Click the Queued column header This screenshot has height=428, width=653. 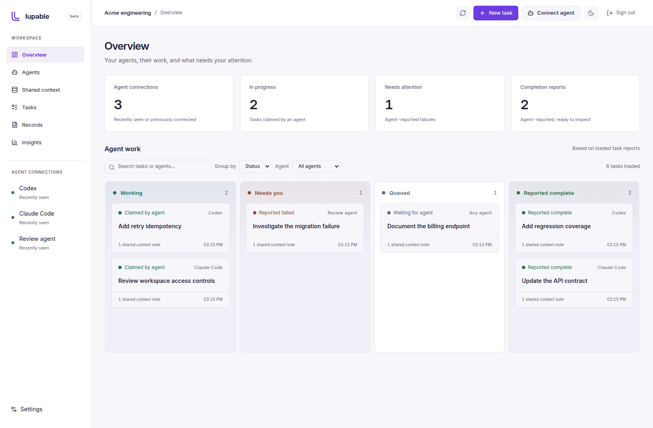click(440, 193)
